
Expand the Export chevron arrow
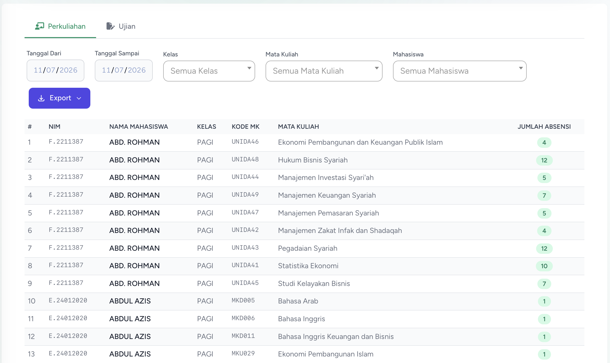79,98
